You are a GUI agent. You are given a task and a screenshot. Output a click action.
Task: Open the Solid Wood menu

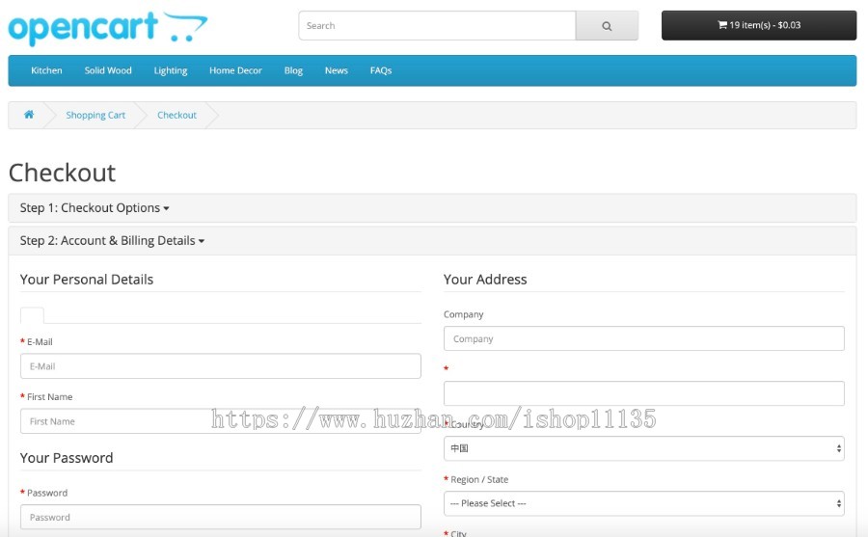coord(108,70)
